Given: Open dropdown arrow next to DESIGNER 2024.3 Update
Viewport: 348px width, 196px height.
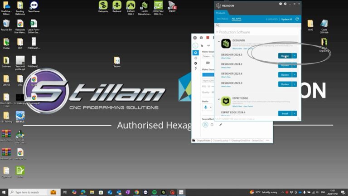Looking at the screenshot, I should click(x=295, y=56).
